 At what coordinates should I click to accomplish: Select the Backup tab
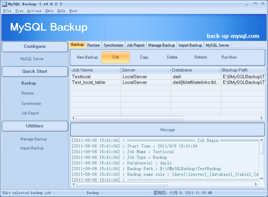click(77, 45)
